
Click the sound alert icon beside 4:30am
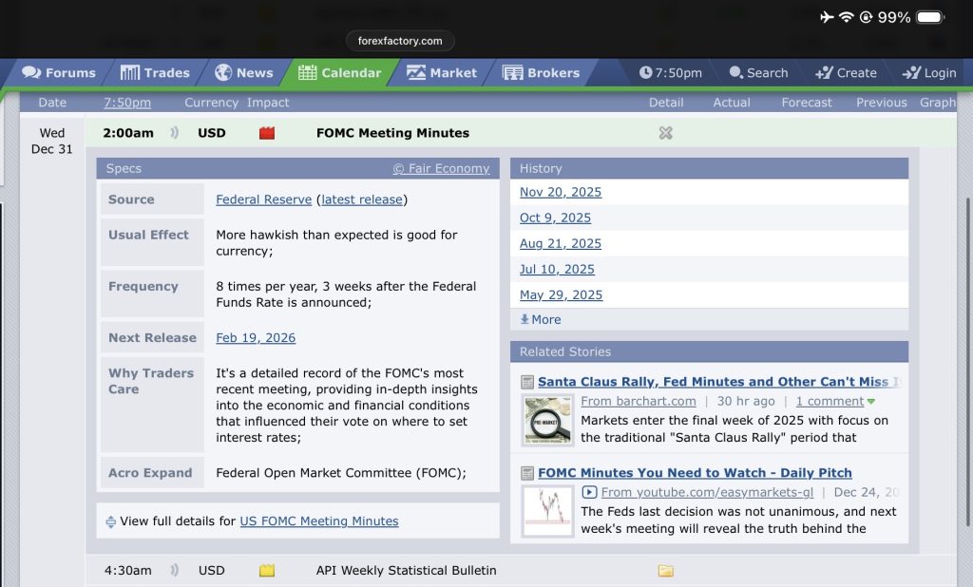(x=174, y=571)
